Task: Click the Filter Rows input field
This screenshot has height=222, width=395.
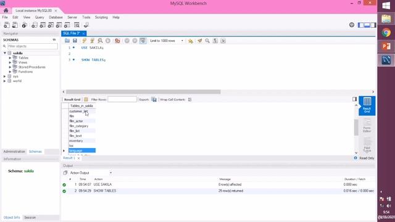Action: point(122,99)
